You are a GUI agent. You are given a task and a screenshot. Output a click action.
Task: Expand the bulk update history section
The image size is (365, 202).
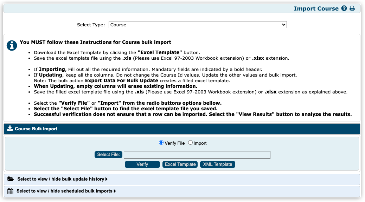pos(60,179)
